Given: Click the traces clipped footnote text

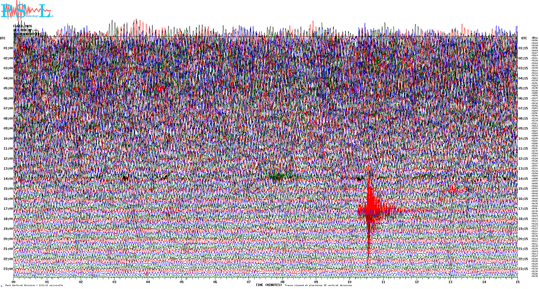Looking at the screenshot, I should (x=318, y=286).
